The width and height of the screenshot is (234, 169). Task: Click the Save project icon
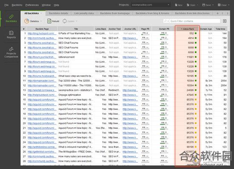coord(203,5)
